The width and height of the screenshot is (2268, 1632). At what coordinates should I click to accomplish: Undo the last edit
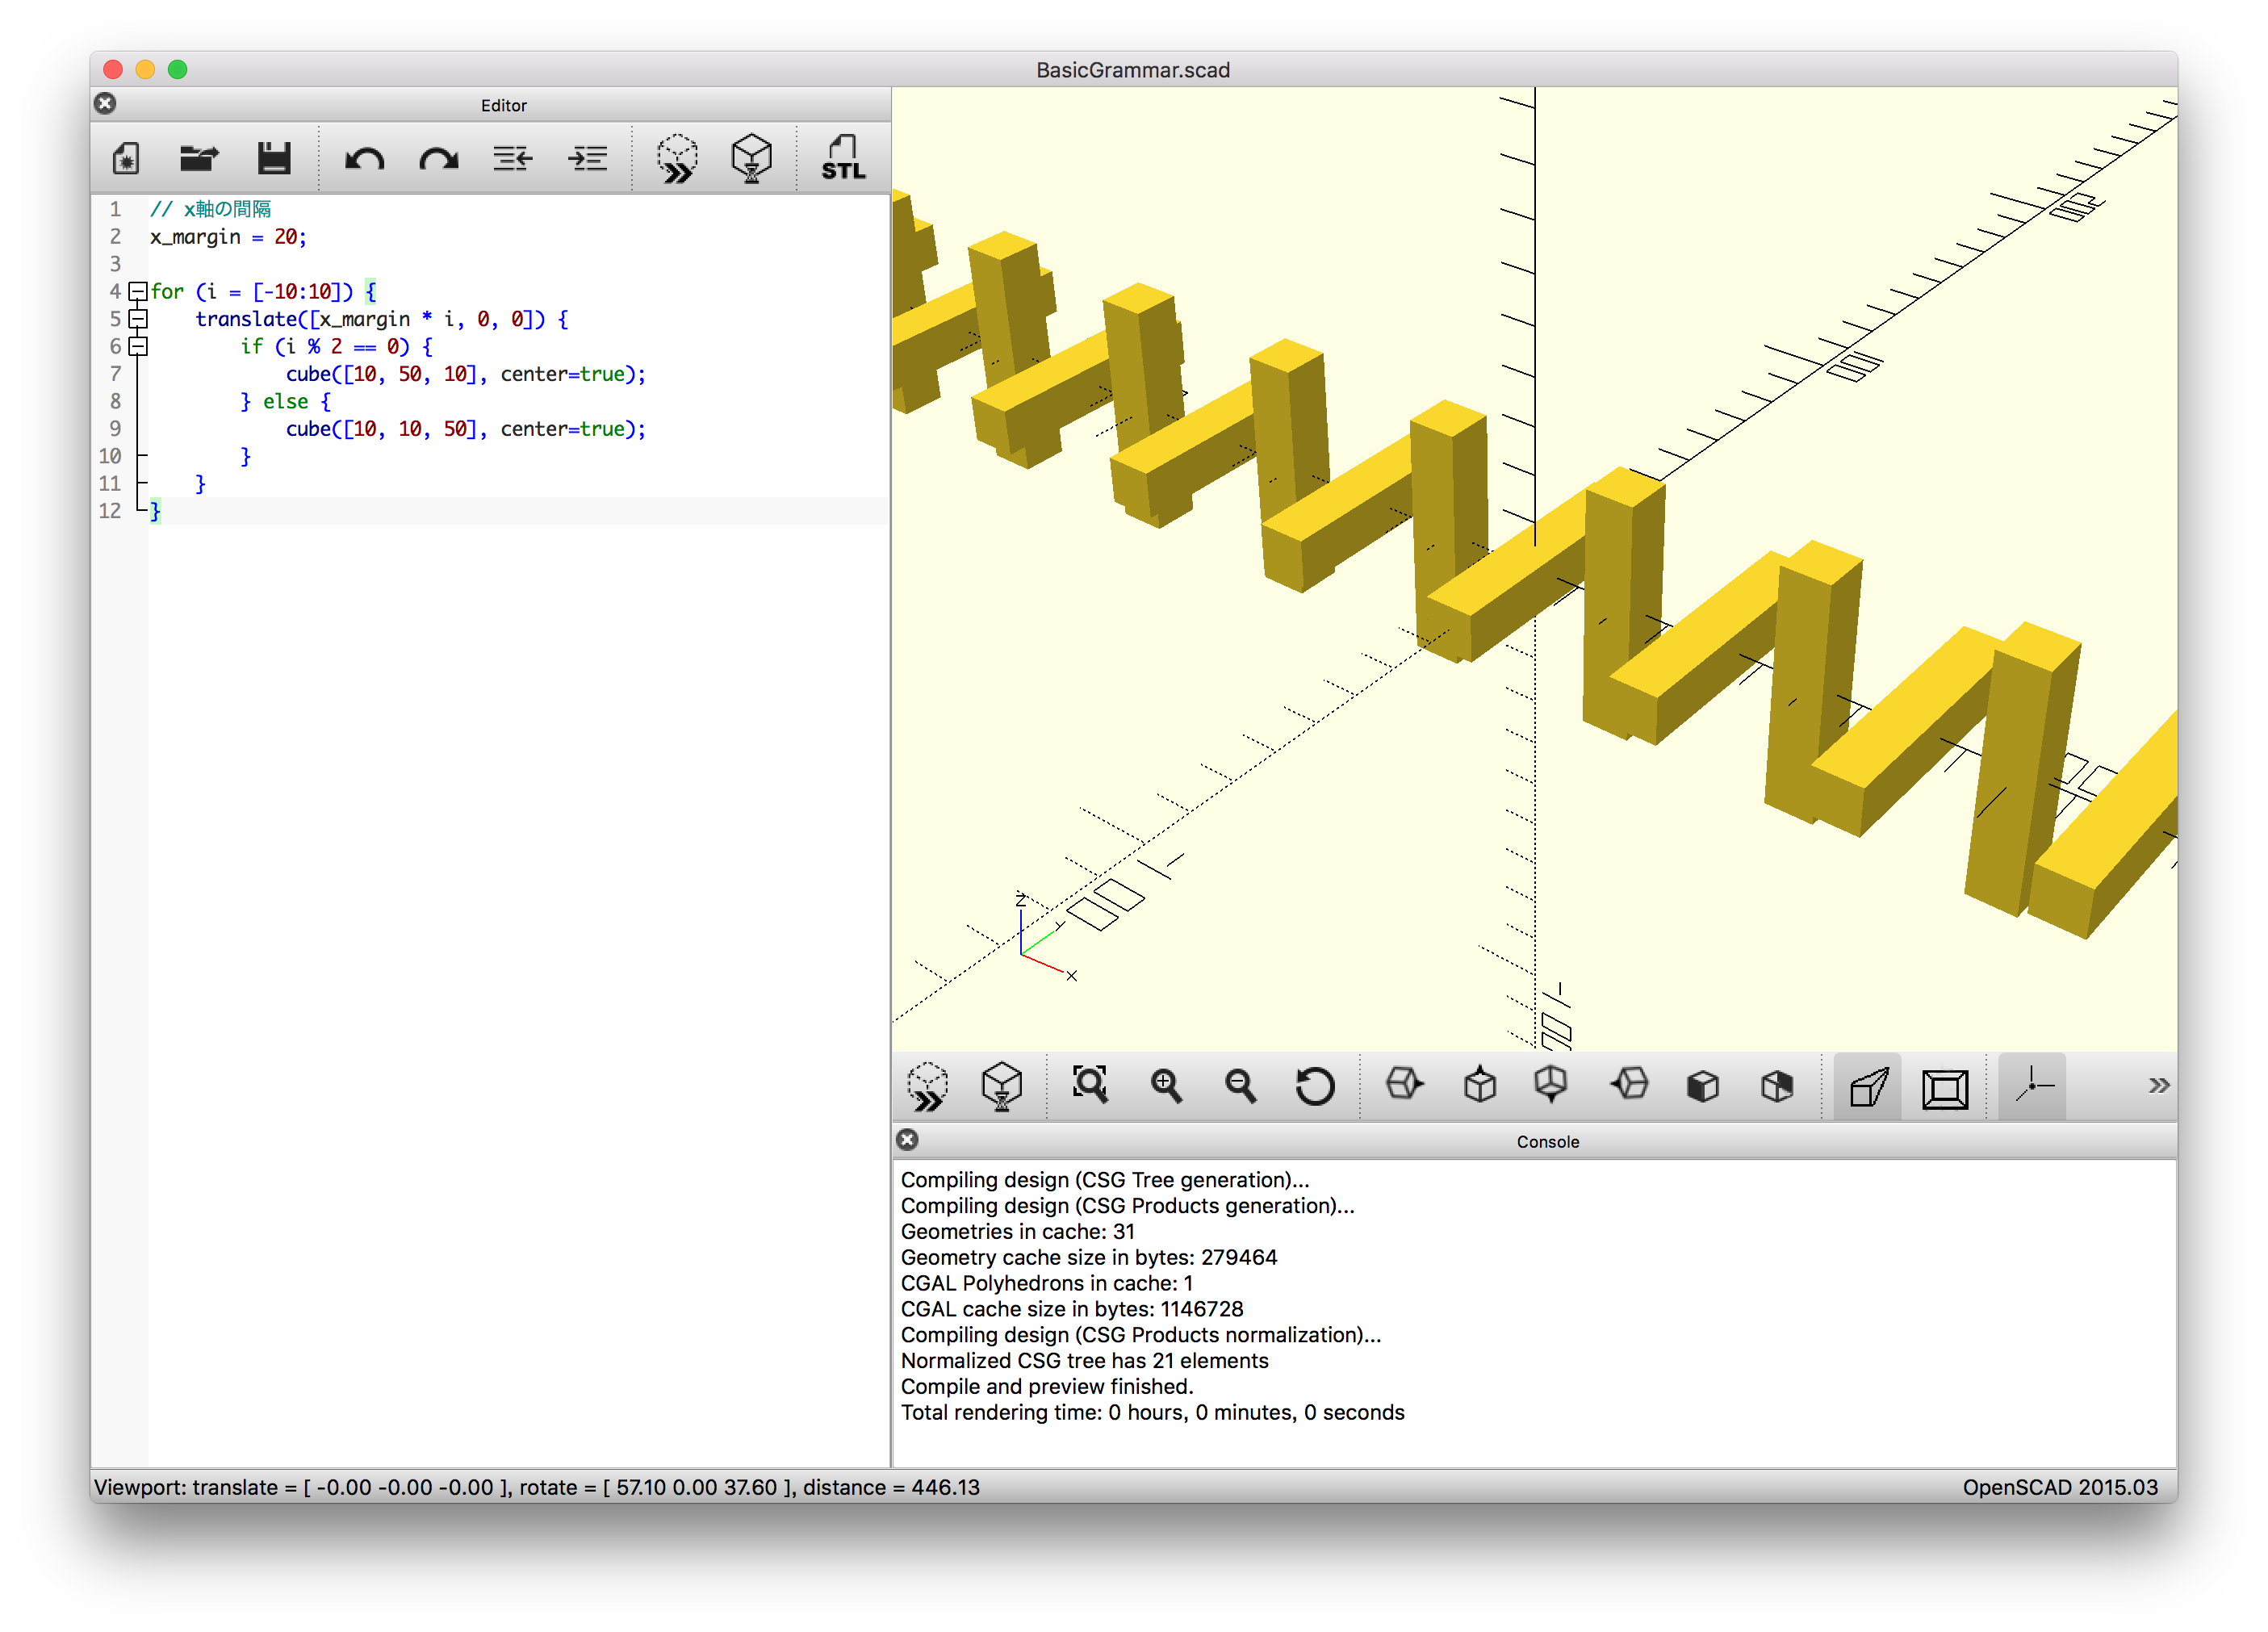(x=365, y=158)
